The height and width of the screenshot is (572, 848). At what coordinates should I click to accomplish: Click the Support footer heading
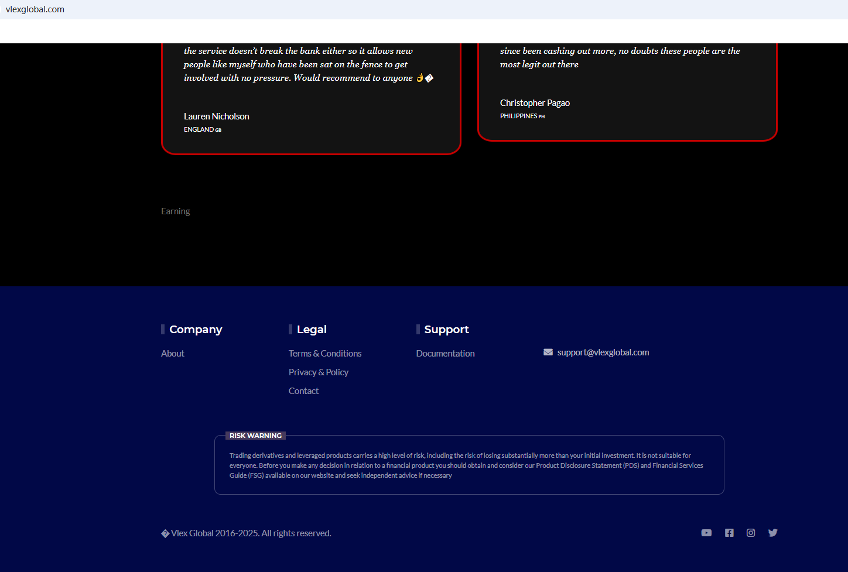447,330
